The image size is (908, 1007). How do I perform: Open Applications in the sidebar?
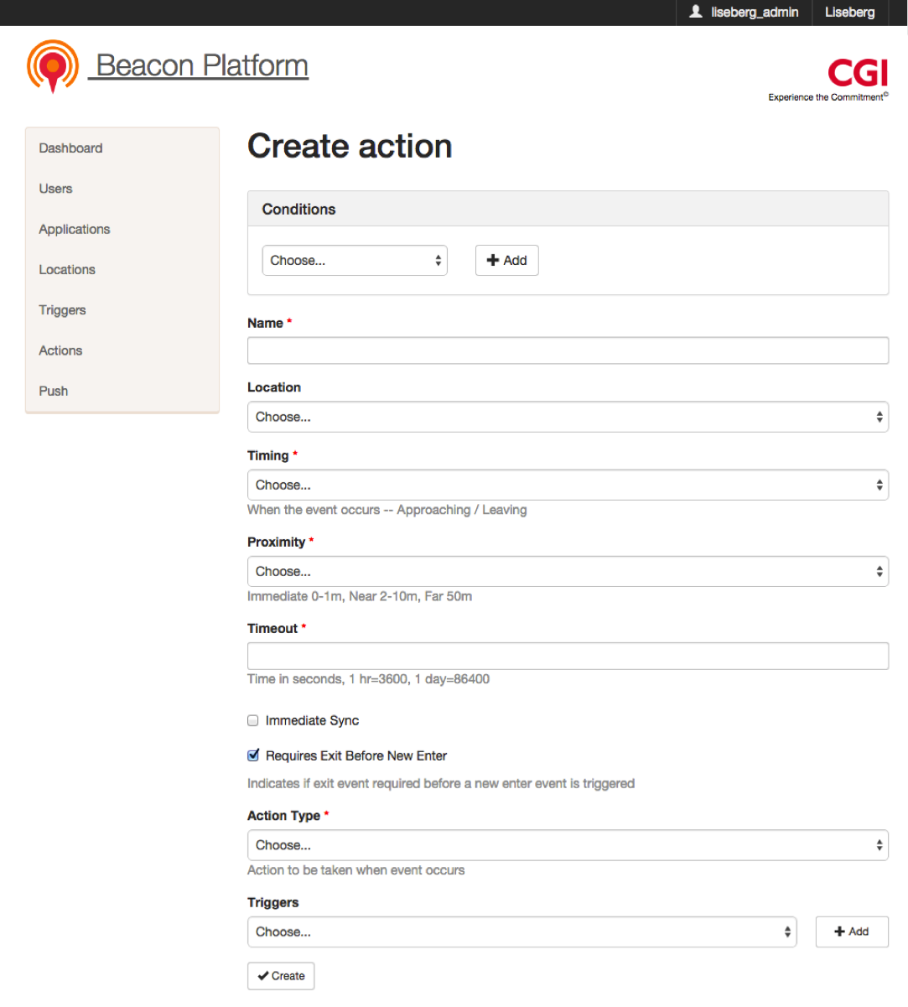click(75, 229)
